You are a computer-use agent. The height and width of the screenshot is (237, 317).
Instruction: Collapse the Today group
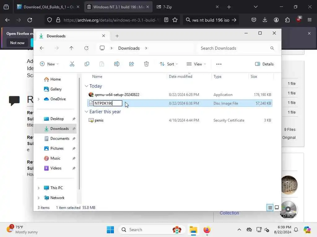pyautogui.click(x=87, y=86)
